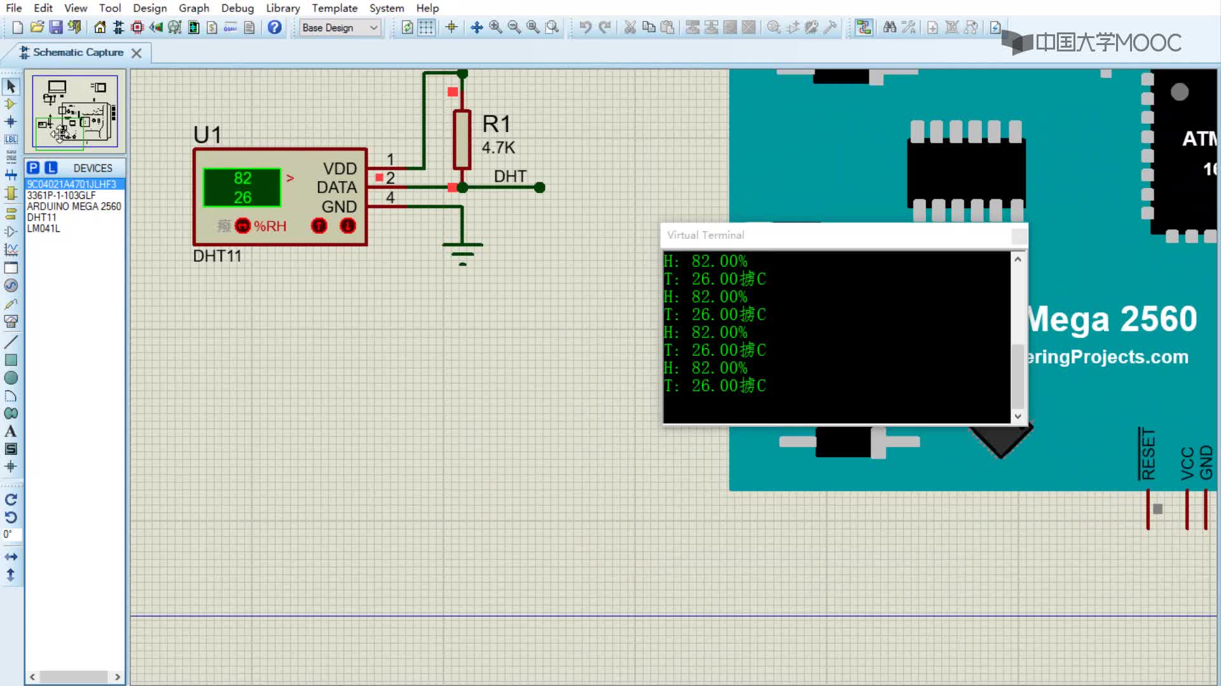
Task: Click the device list scroll right arrow
Action: pos(118,677)
